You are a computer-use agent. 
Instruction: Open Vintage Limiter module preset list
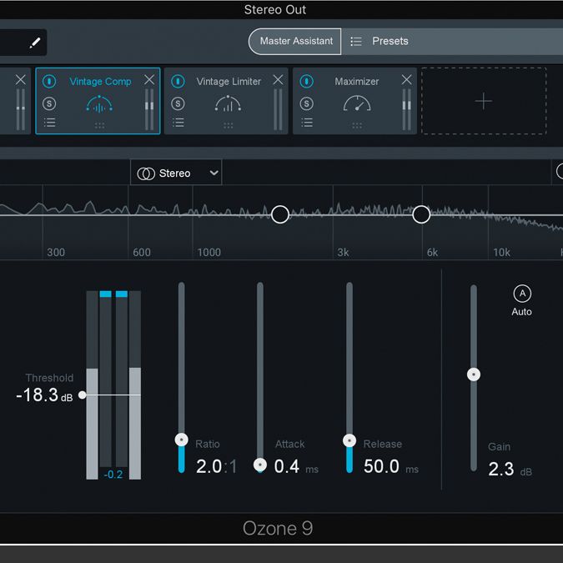pos(178,123)
